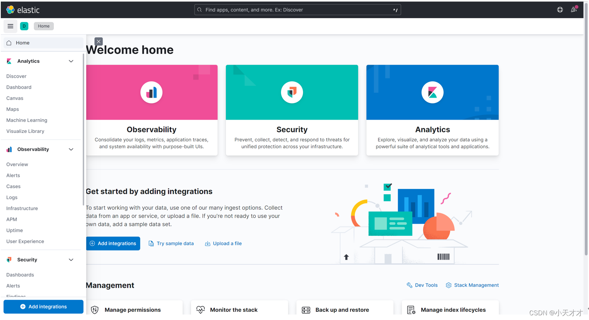Image resolution: width=589 pixels, height=320 pixels.
Task: Click the page vertical scrollbar
Action: [x=586, y=129]
